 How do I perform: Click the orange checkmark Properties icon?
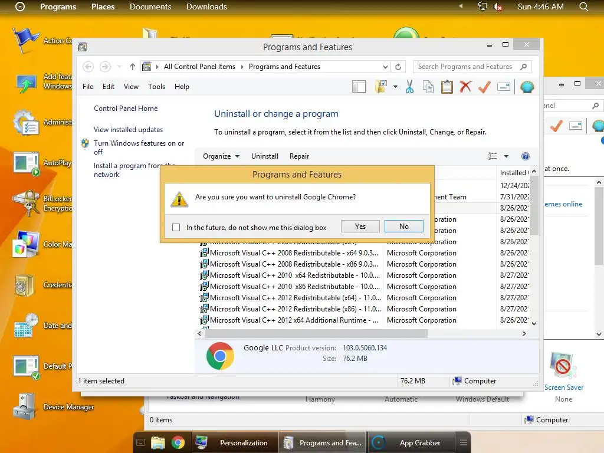pyautogui.click(x=484, y=87)
